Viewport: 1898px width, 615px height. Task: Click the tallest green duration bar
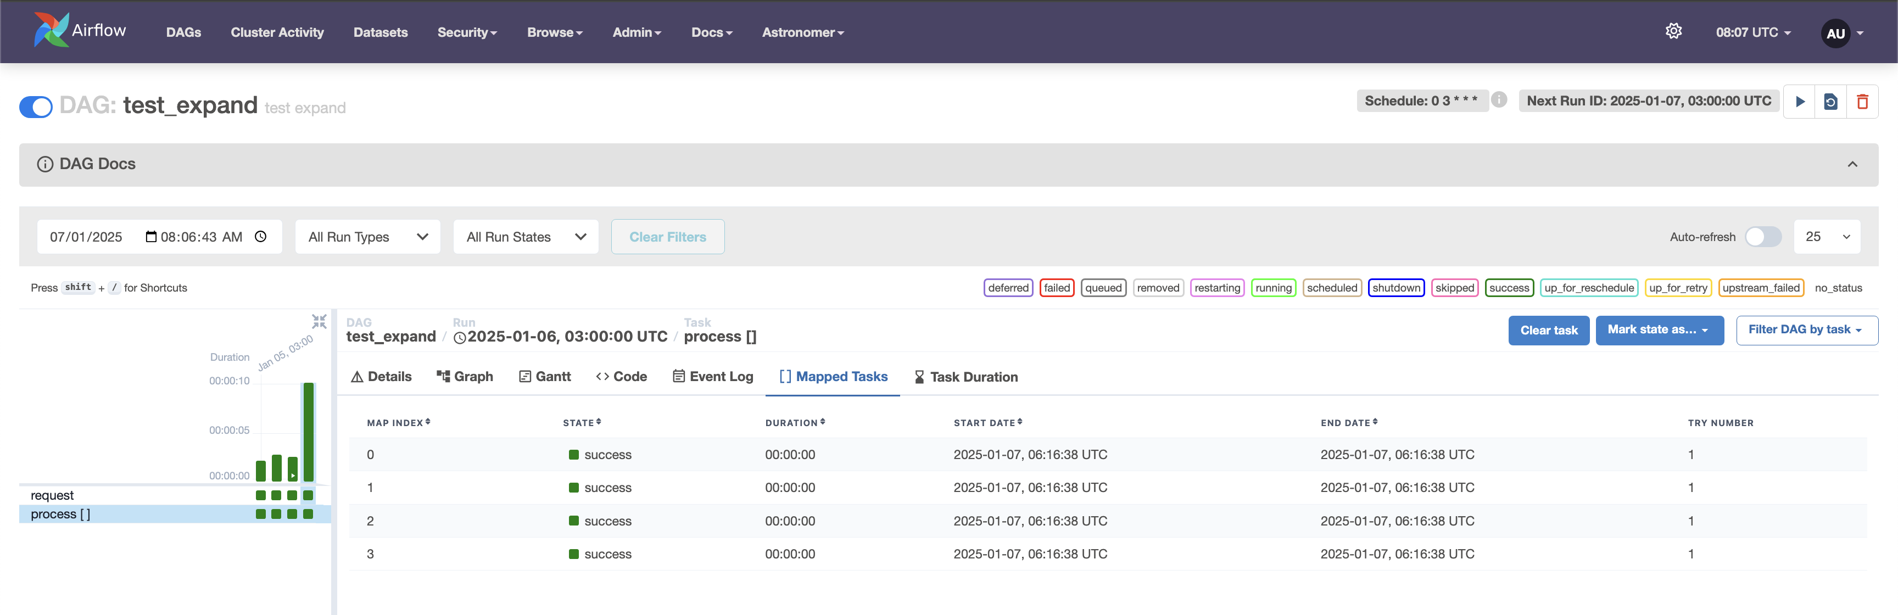tap(309, 432)
